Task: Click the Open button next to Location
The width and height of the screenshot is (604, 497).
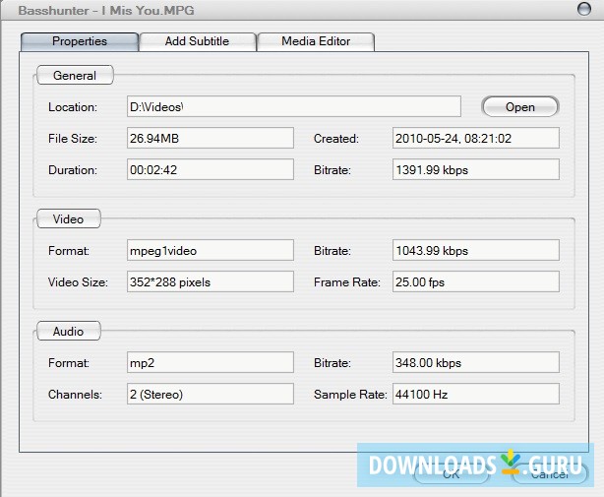Action: 520,106
